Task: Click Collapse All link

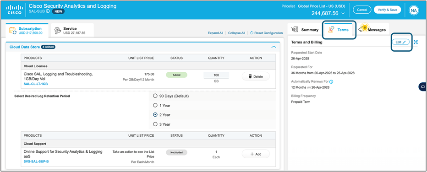Action: click(236, 33)
